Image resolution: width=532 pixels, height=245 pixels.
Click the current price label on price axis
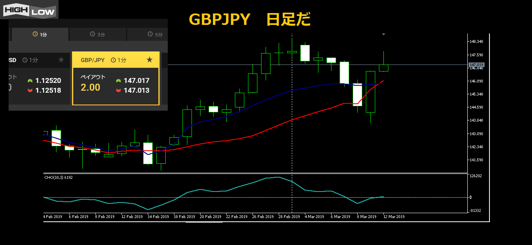(476, 65)
